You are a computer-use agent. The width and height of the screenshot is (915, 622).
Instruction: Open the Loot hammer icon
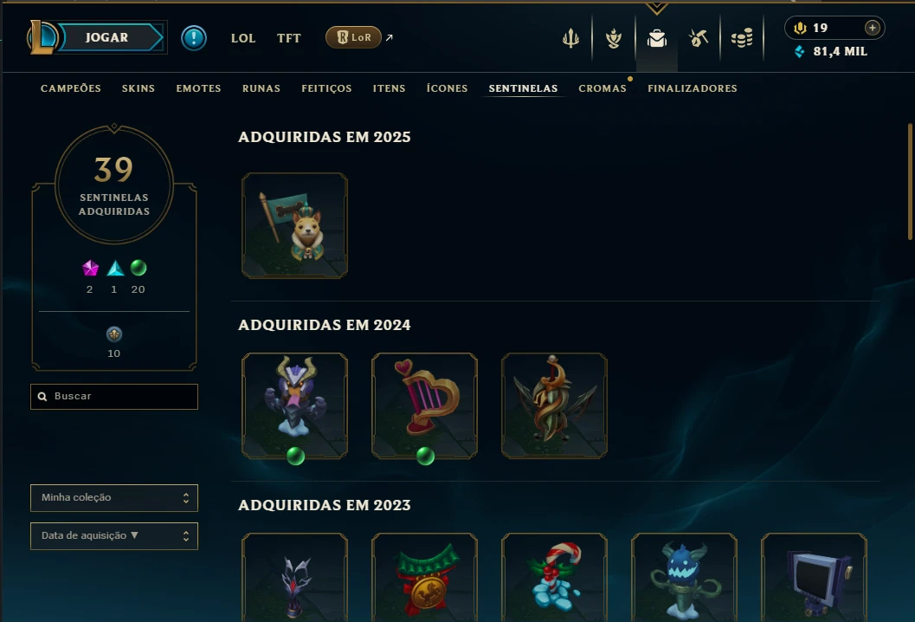698,38
